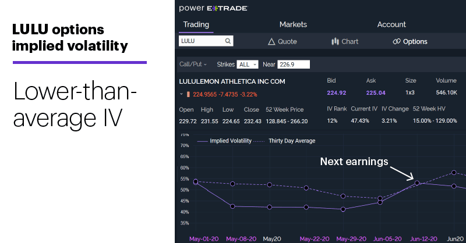Click the Ask price 225.04
466x243 pixels.
[376, 92]
